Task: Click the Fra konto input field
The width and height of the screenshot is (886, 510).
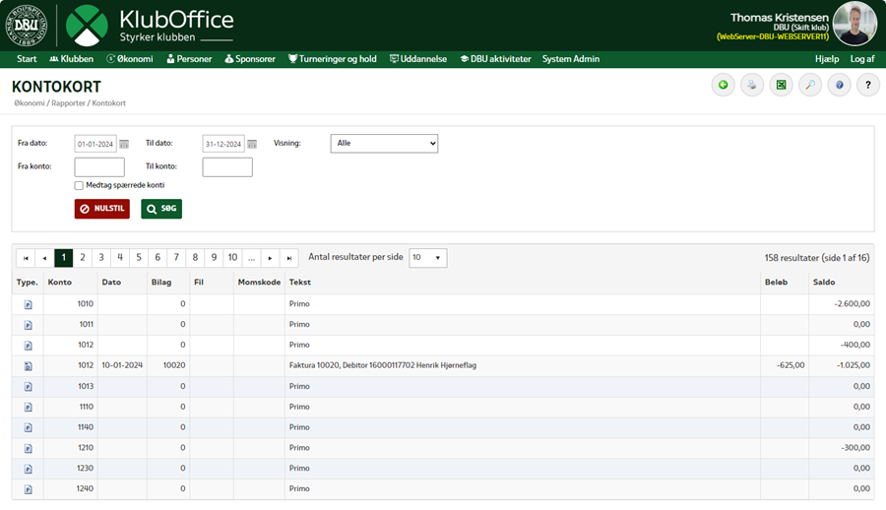Action: 99,167
